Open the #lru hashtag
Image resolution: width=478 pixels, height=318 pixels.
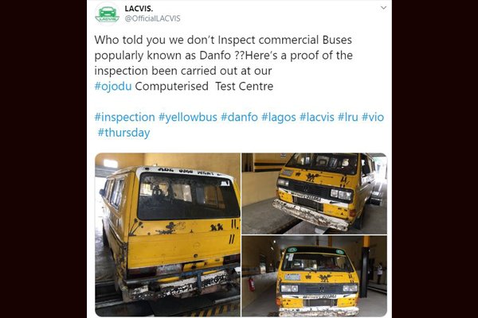coord(348,117)
